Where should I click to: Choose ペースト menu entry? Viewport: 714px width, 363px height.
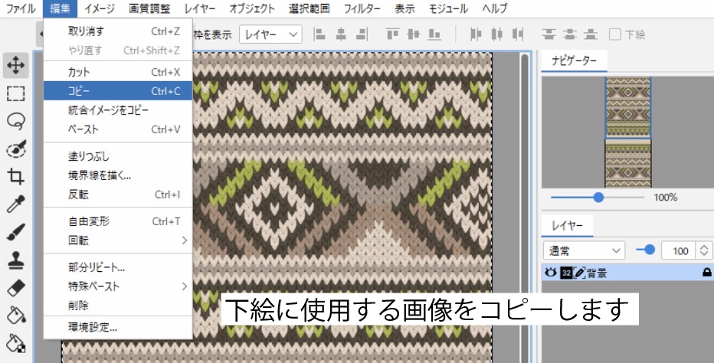(119, 129)
